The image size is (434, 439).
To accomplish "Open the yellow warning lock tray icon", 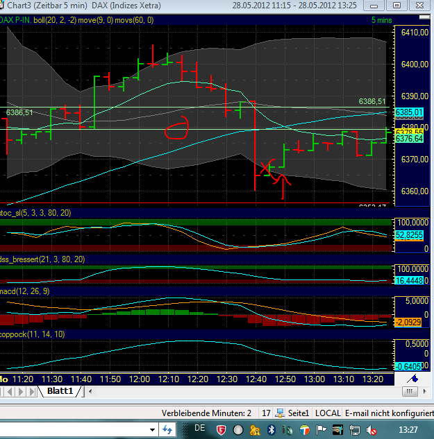I will pos(255,430).
